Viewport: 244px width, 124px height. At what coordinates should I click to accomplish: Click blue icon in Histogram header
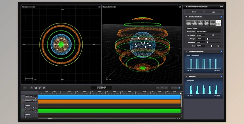[x=221, y=77]
